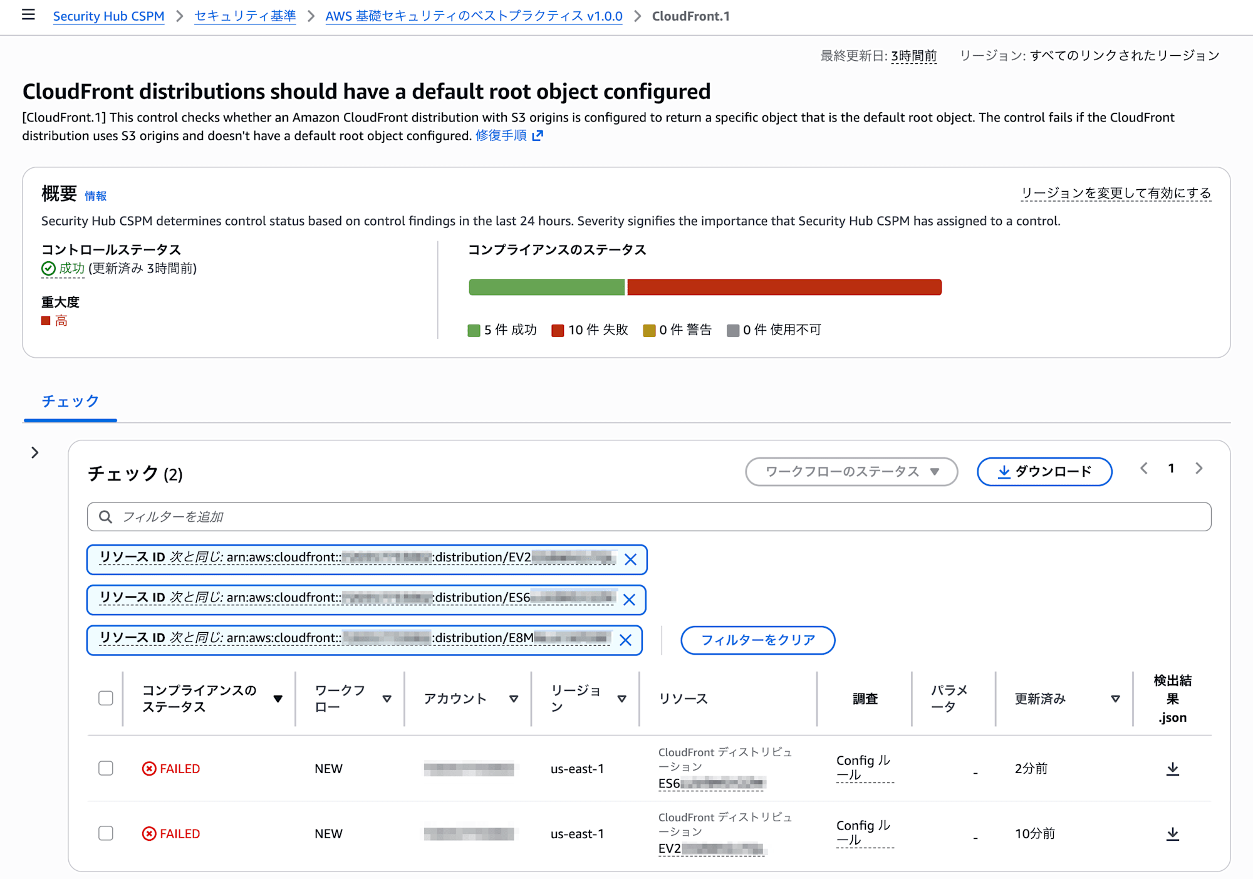This screenshot has width=1253, height=879.
Task: Click the 修復手順 remediation link
Action: click(501, 136)
